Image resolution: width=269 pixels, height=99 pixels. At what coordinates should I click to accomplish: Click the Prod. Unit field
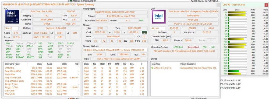pyautogui.click(x=71, y=24)
